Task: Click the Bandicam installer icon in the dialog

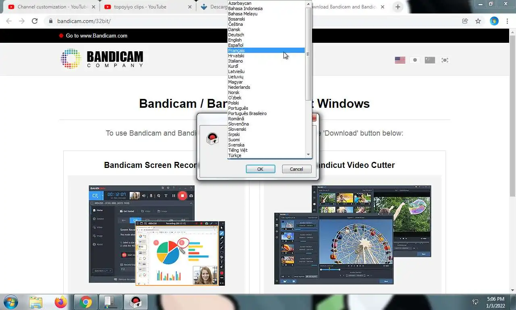Action: click(x=212, y=139)
